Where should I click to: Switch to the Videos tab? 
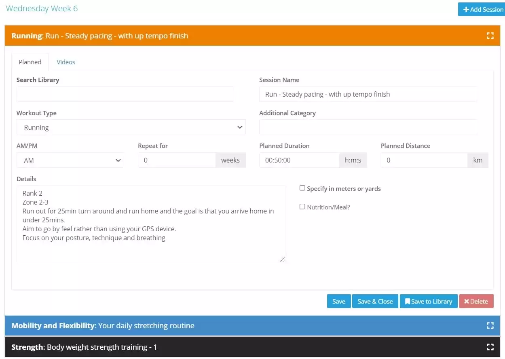coord(66,62)
